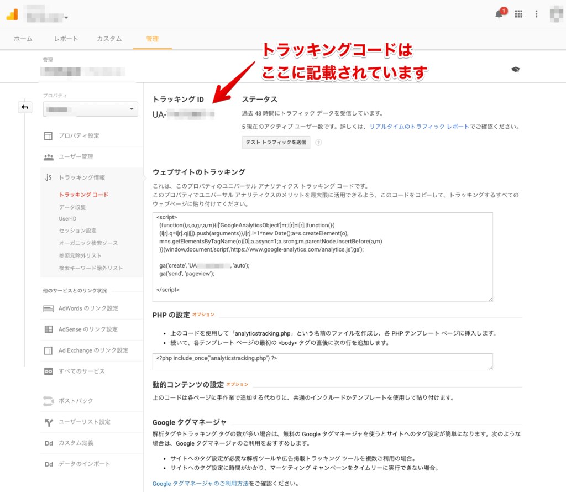
Task: Open すべてのサービス
Action: [x=82, y=371]
